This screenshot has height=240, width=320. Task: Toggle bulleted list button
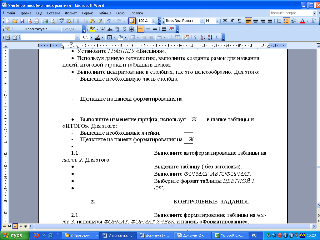tap(286, 21)
